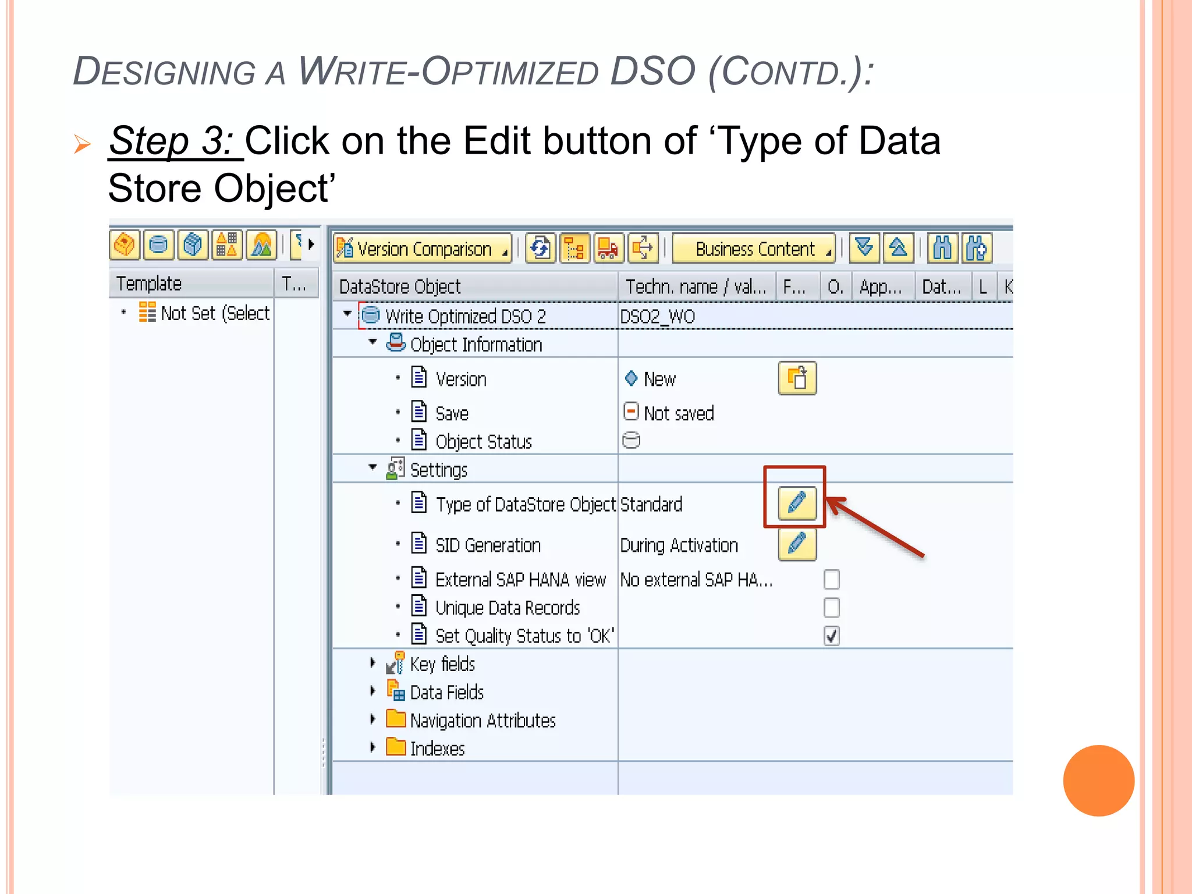This screenshot has width=1192, height=894.
Task: Open the Version Comparison dropdown button
Action: pos(423,249)
